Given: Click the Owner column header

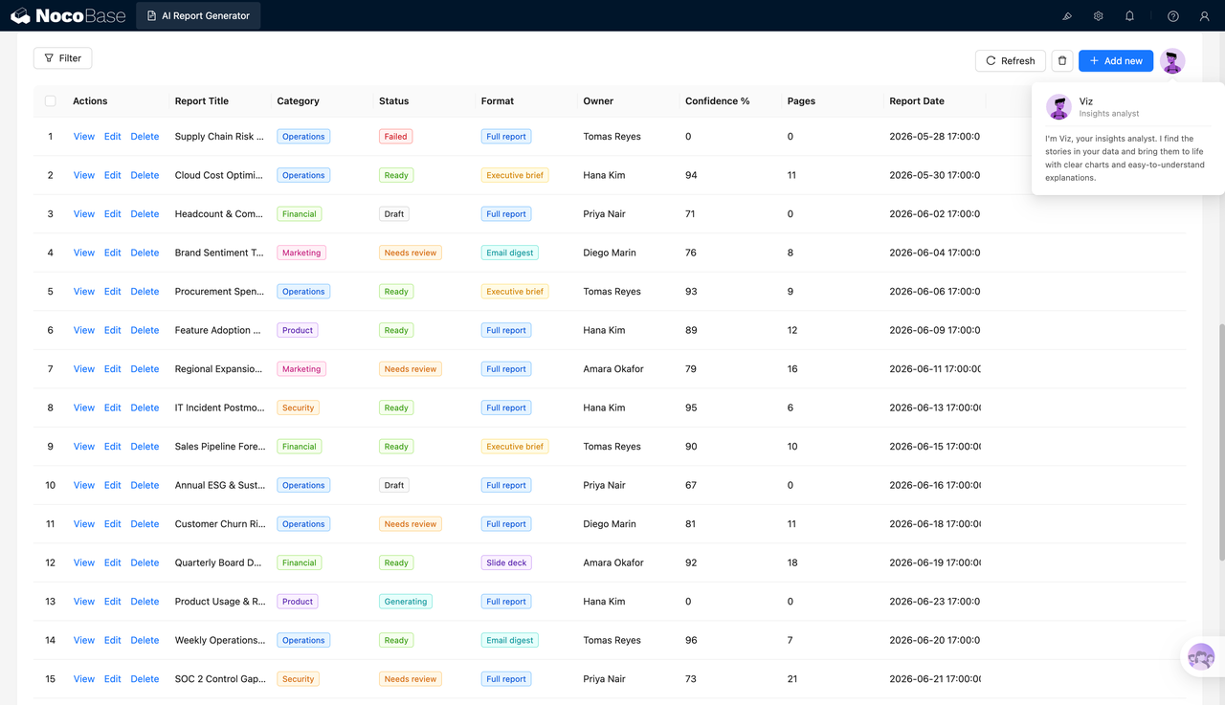Looking at the screenshot, I should (x=598, y=100).
